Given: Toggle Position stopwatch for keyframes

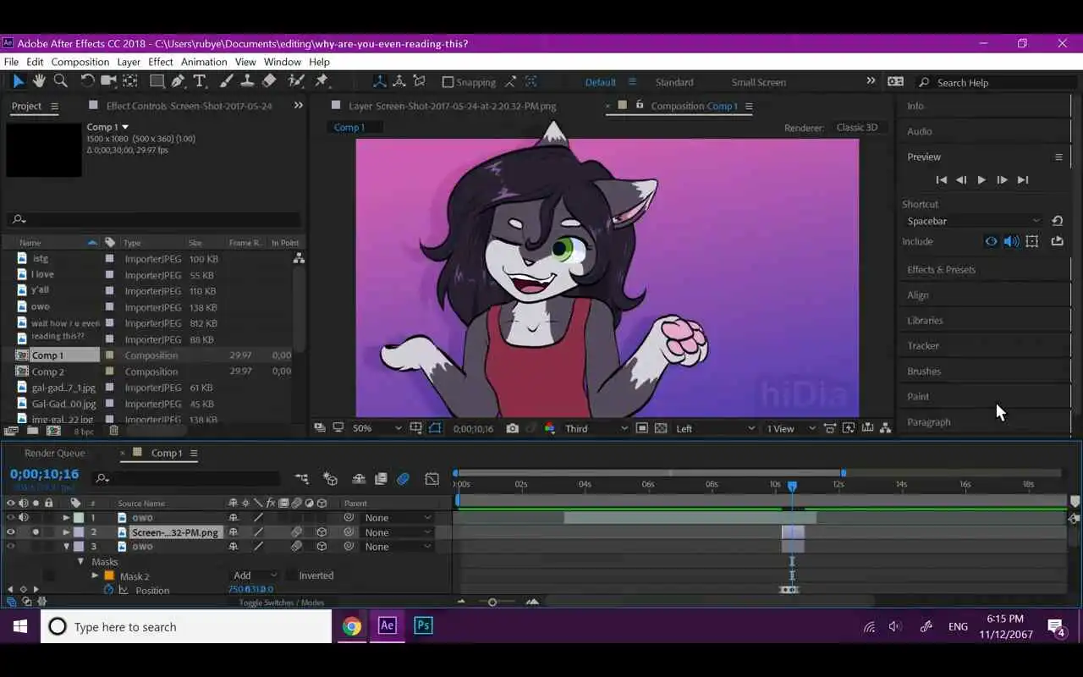Looking at the screenshot, I should point(108,590).
